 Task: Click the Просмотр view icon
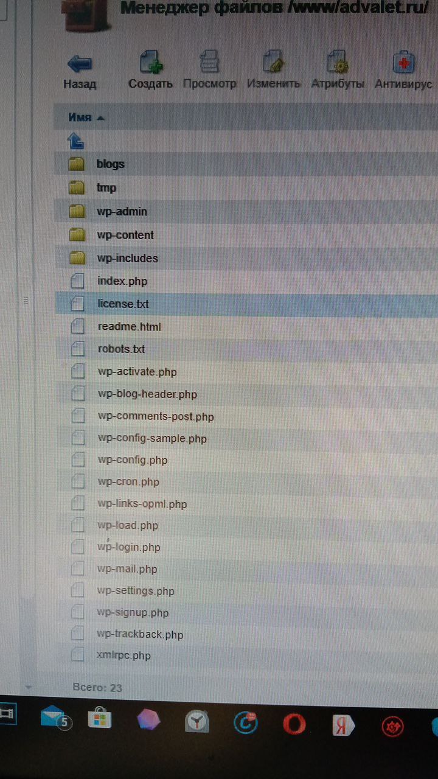point(210,63)
